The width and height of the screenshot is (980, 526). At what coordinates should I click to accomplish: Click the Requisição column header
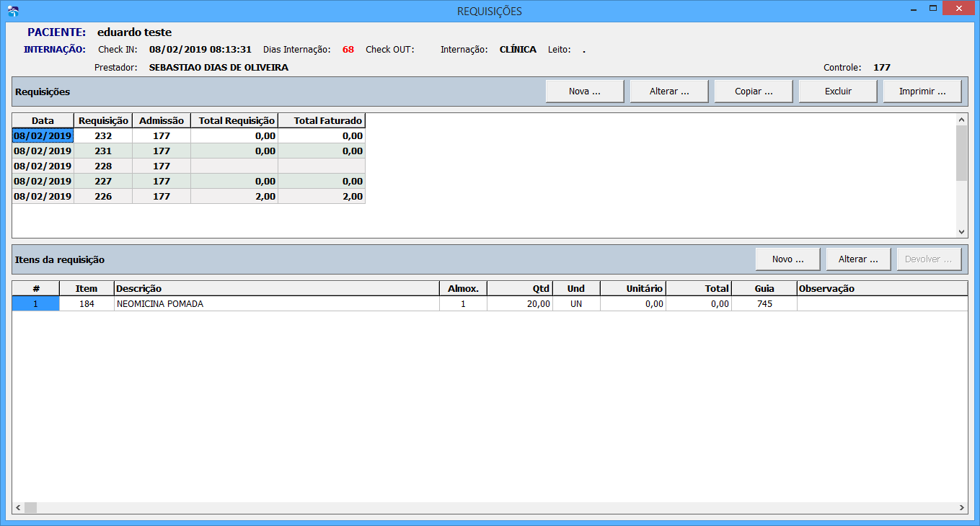(x=103, y=120)
